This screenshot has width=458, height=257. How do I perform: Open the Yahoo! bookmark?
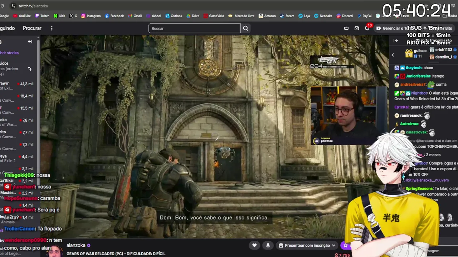coord(154,16)
